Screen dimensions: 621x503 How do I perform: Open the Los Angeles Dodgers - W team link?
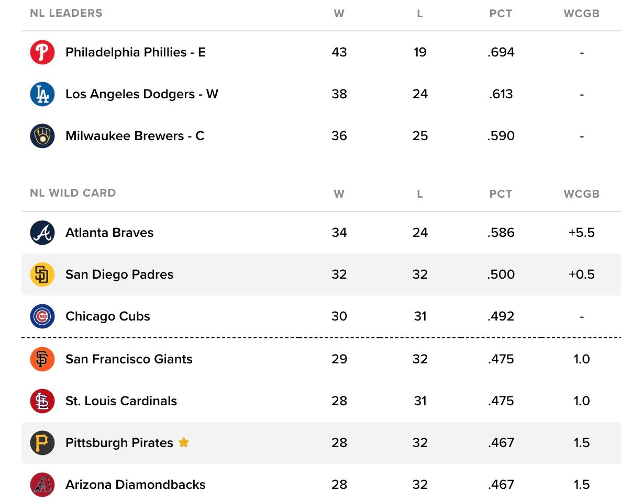[x=142, y=94]
